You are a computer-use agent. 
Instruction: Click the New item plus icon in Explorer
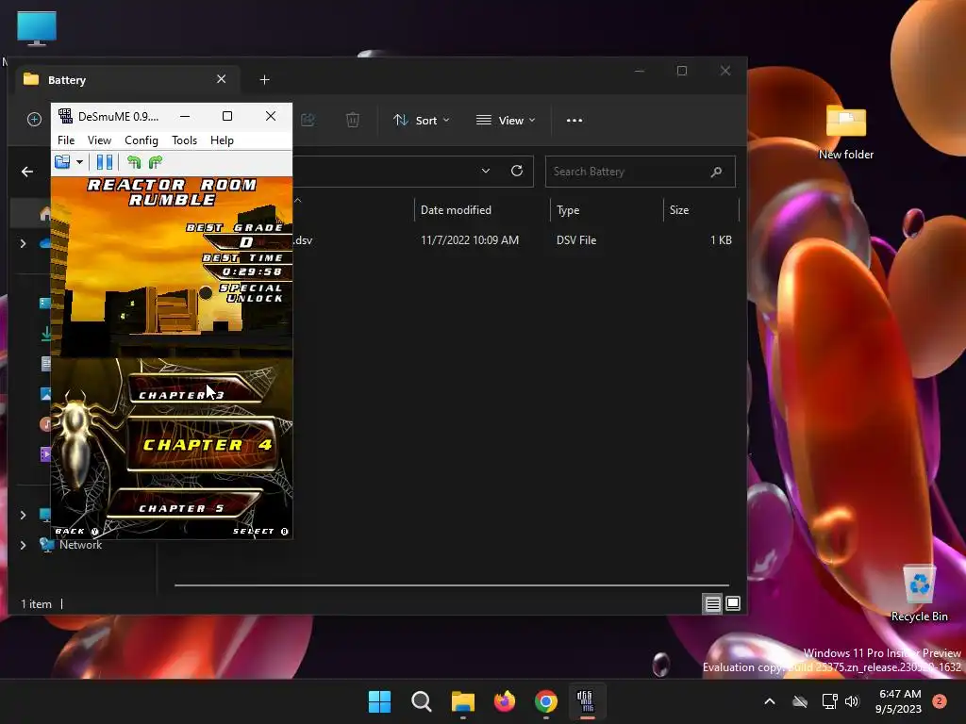coord(35,120)
